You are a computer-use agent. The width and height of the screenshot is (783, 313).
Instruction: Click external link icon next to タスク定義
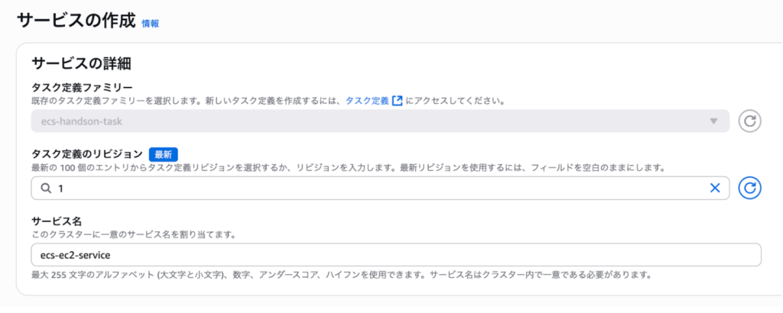coord(397,100)
